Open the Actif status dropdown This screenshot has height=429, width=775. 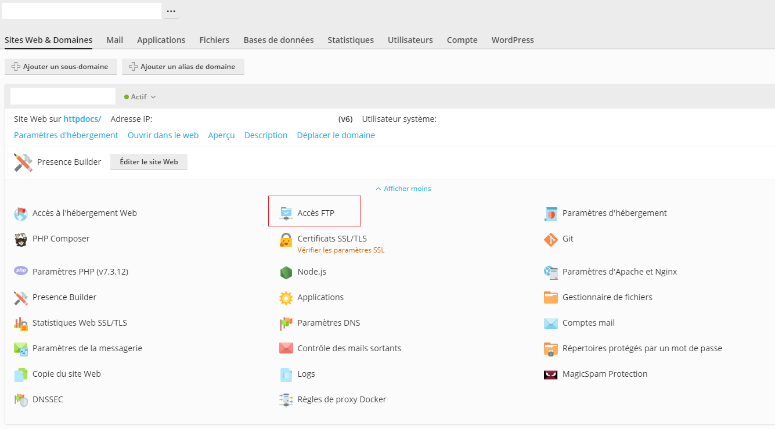(x=140, y=97)
